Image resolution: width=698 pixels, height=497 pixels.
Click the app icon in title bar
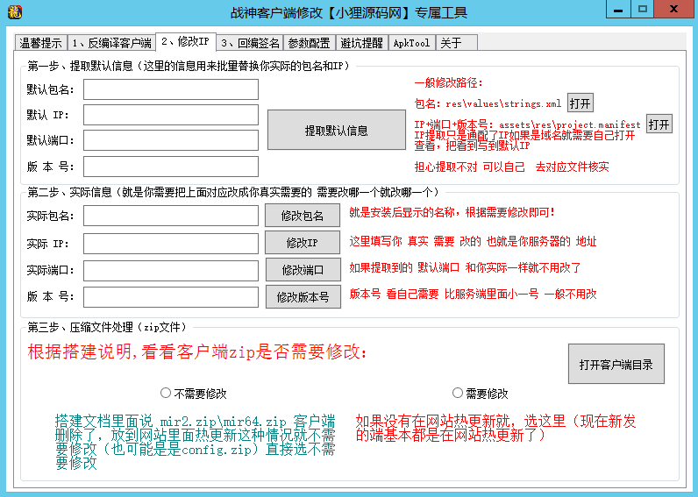[12, 11]
